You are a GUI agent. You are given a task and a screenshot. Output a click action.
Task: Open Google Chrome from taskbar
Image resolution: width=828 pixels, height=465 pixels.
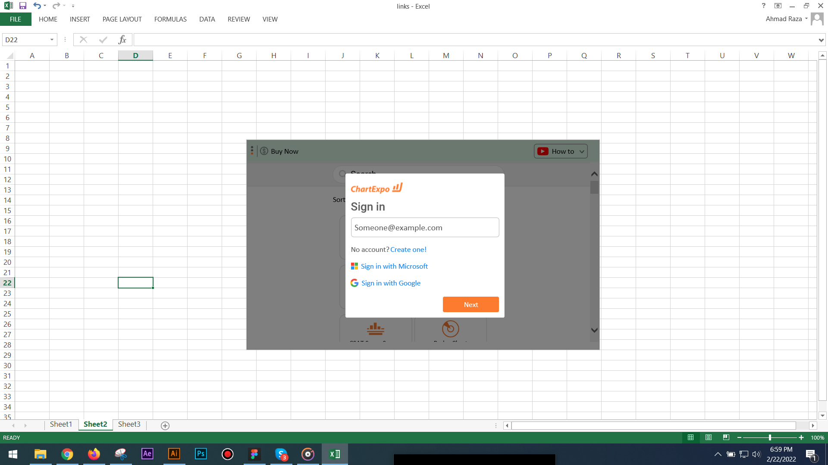click(67, 454)
